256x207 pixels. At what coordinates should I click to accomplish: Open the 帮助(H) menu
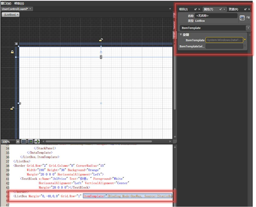click(19, 3)
